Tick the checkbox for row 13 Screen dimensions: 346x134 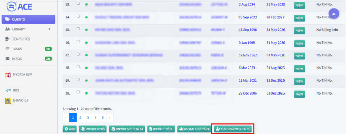[x=78, y=3]
